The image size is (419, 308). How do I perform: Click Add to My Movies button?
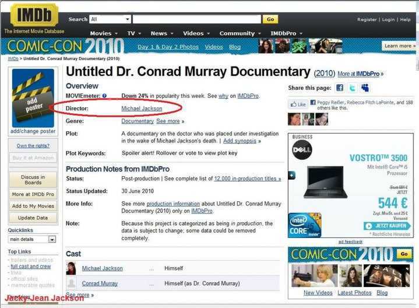coord(33,206)
